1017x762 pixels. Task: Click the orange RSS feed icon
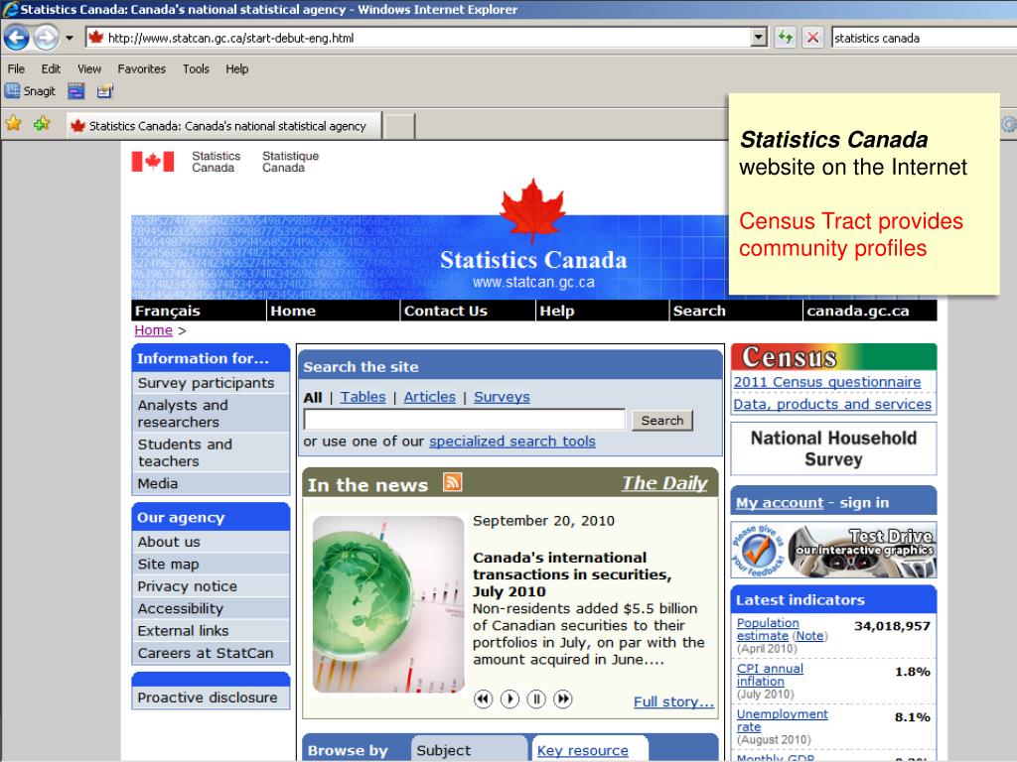pos(452,482)
